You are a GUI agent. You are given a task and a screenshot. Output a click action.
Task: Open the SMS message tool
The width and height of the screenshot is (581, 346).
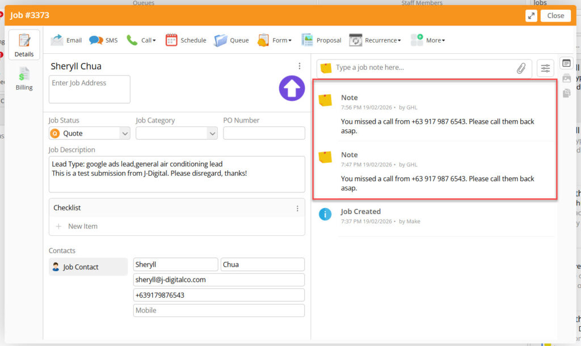click(x=96, y=40)
